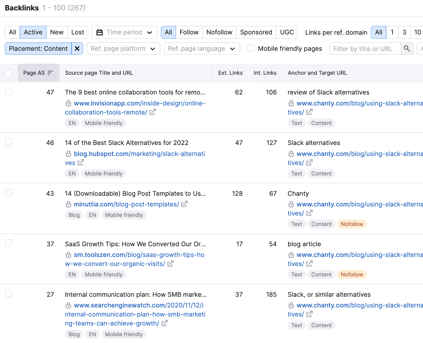
Task: Switch to the New backlinks tab
Action: click(57, 32)
